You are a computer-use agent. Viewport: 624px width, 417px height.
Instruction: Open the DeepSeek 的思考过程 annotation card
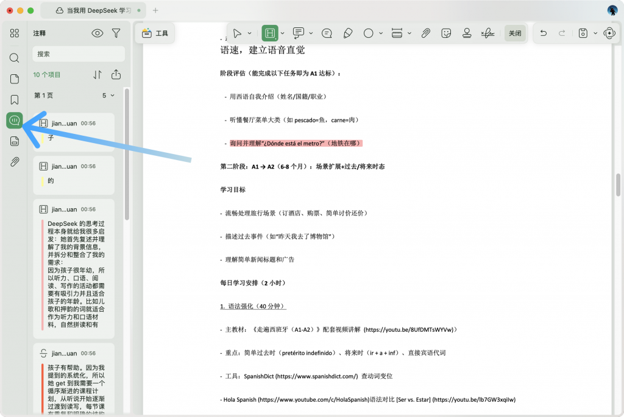(x=74, y=268)
